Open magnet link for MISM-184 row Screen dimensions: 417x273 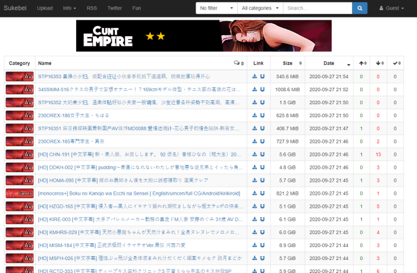(x=262, y=245)
